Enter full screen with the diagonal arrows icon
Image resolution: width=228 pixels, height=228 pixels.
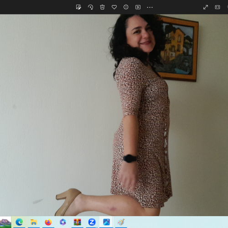click(206, 7)
